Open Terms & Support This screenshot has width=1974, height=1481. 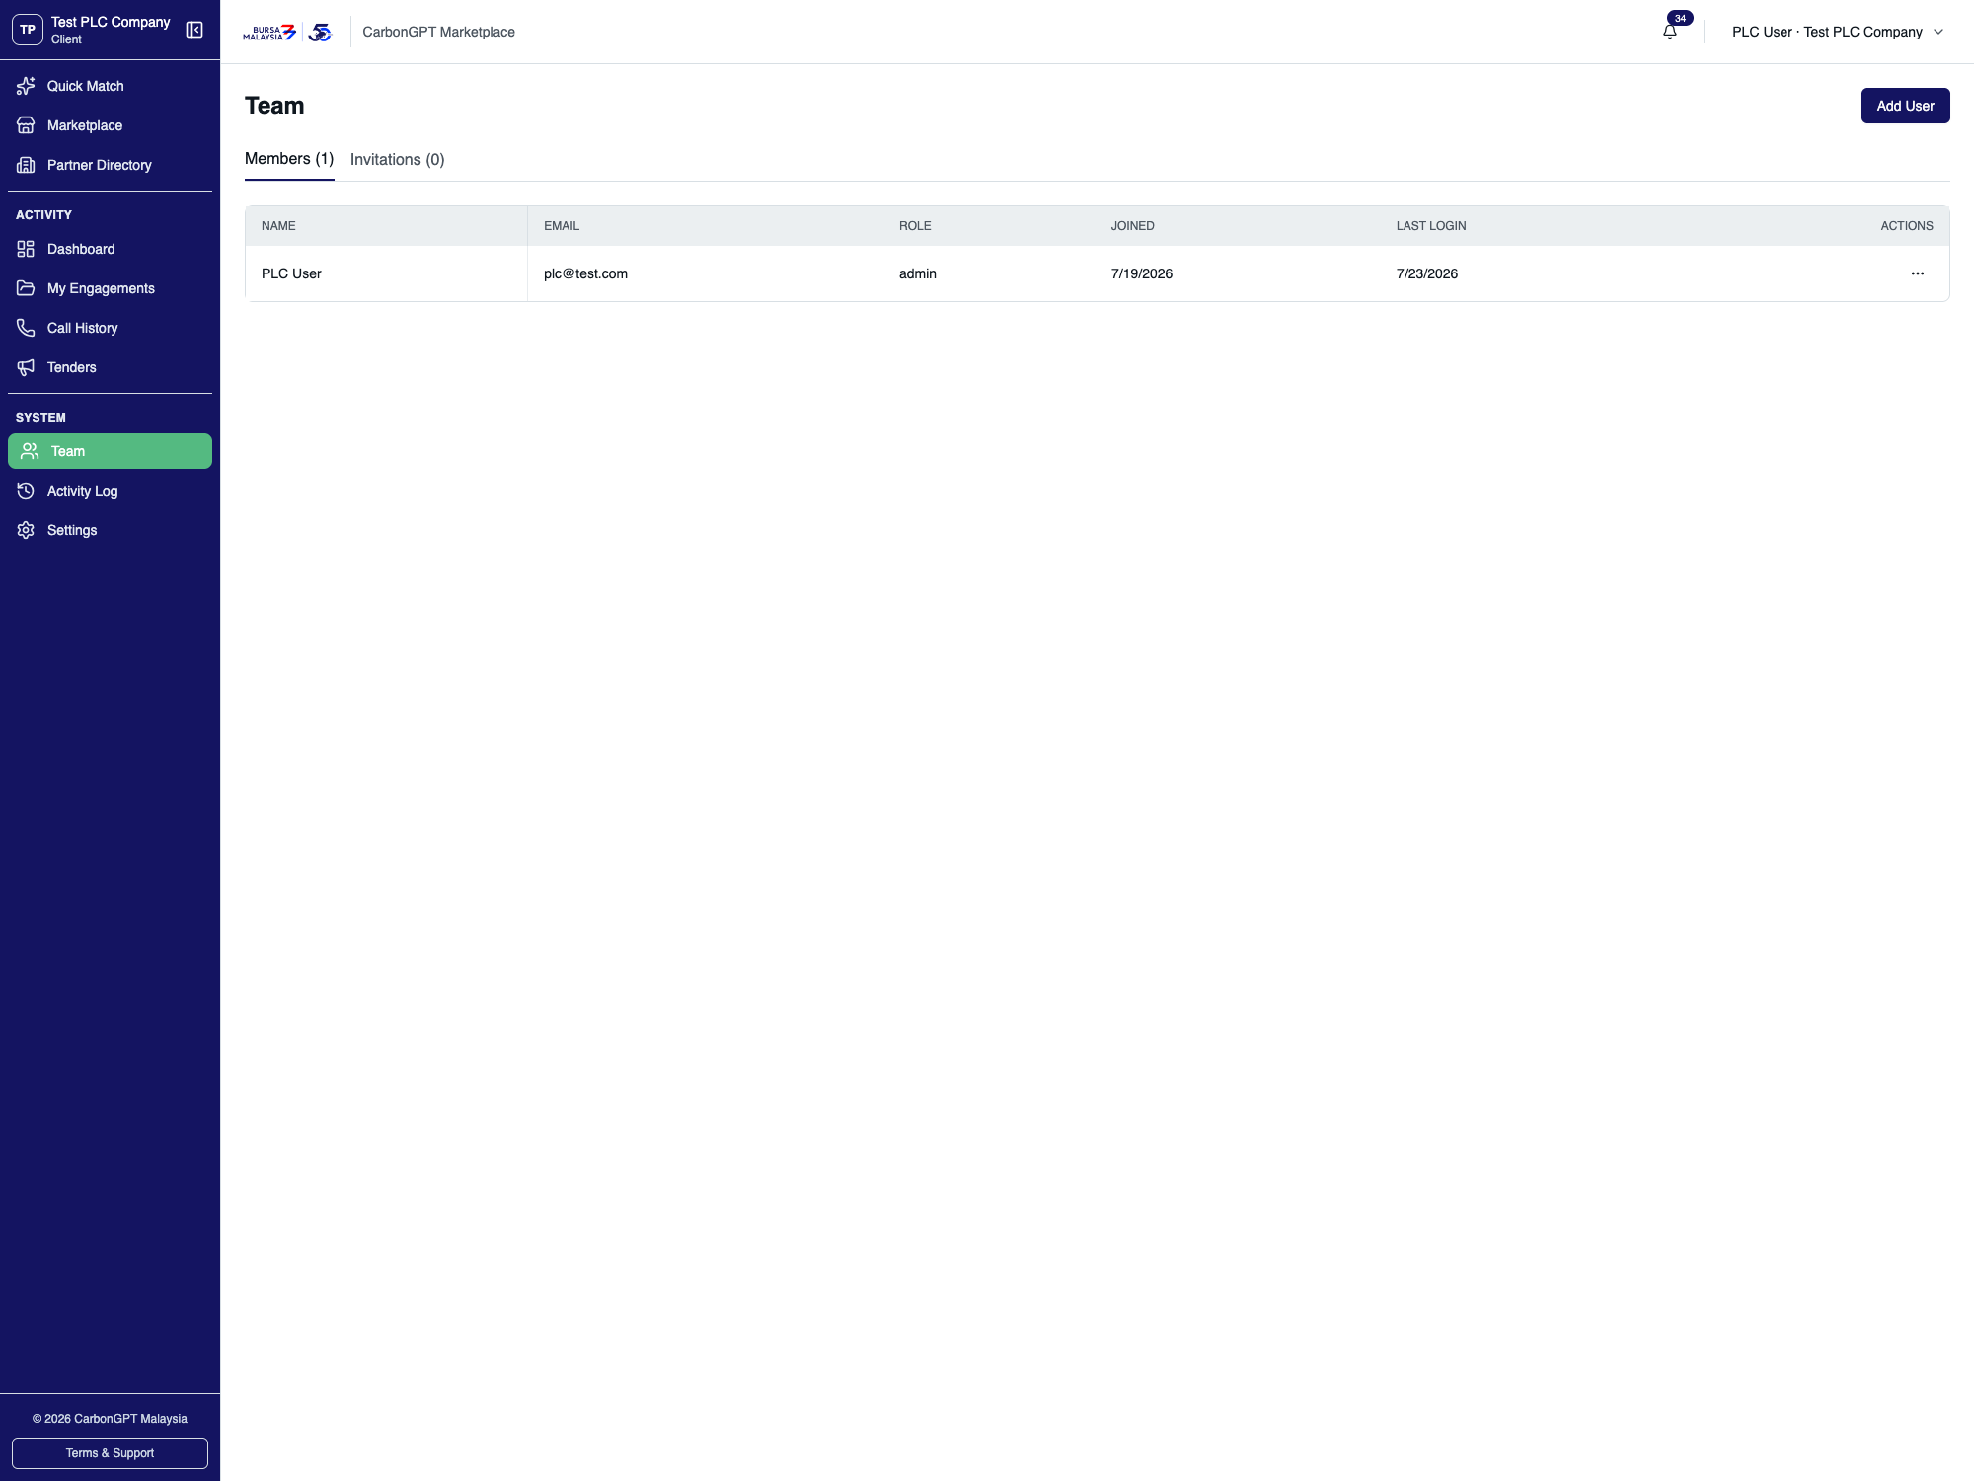pos(110,1453)
